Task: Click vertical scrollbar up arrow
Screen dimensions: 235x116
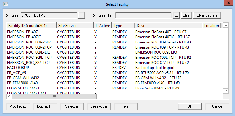Action: (x=226, y=26)
